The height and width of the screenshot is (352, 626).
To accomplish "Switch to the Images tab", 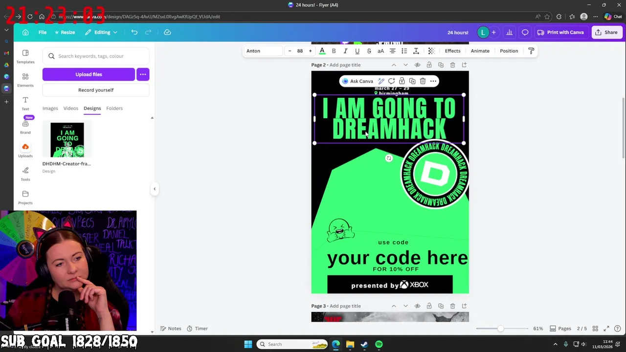I will click(x=50, y=108).
